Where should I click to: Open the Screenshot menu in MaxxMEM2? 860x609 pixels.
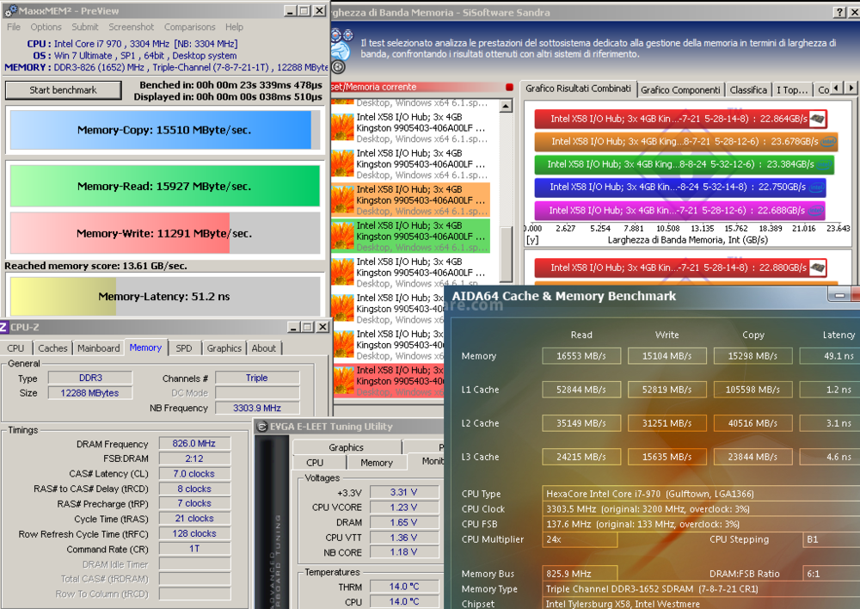click(x=131, y=27)
